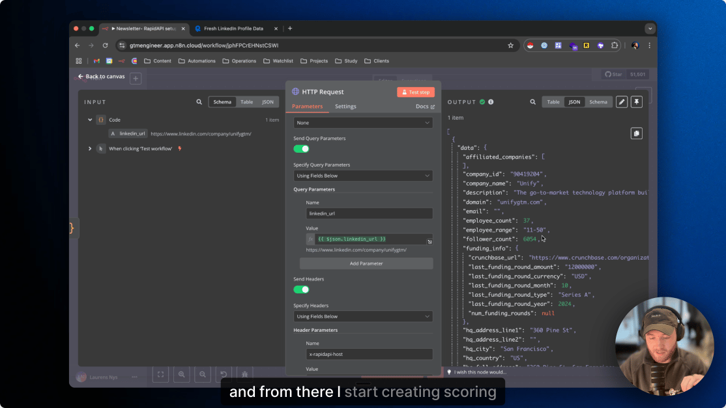Click the plus button beside Back to canvas
Viewport: 726px width, 408px height.
136,79
